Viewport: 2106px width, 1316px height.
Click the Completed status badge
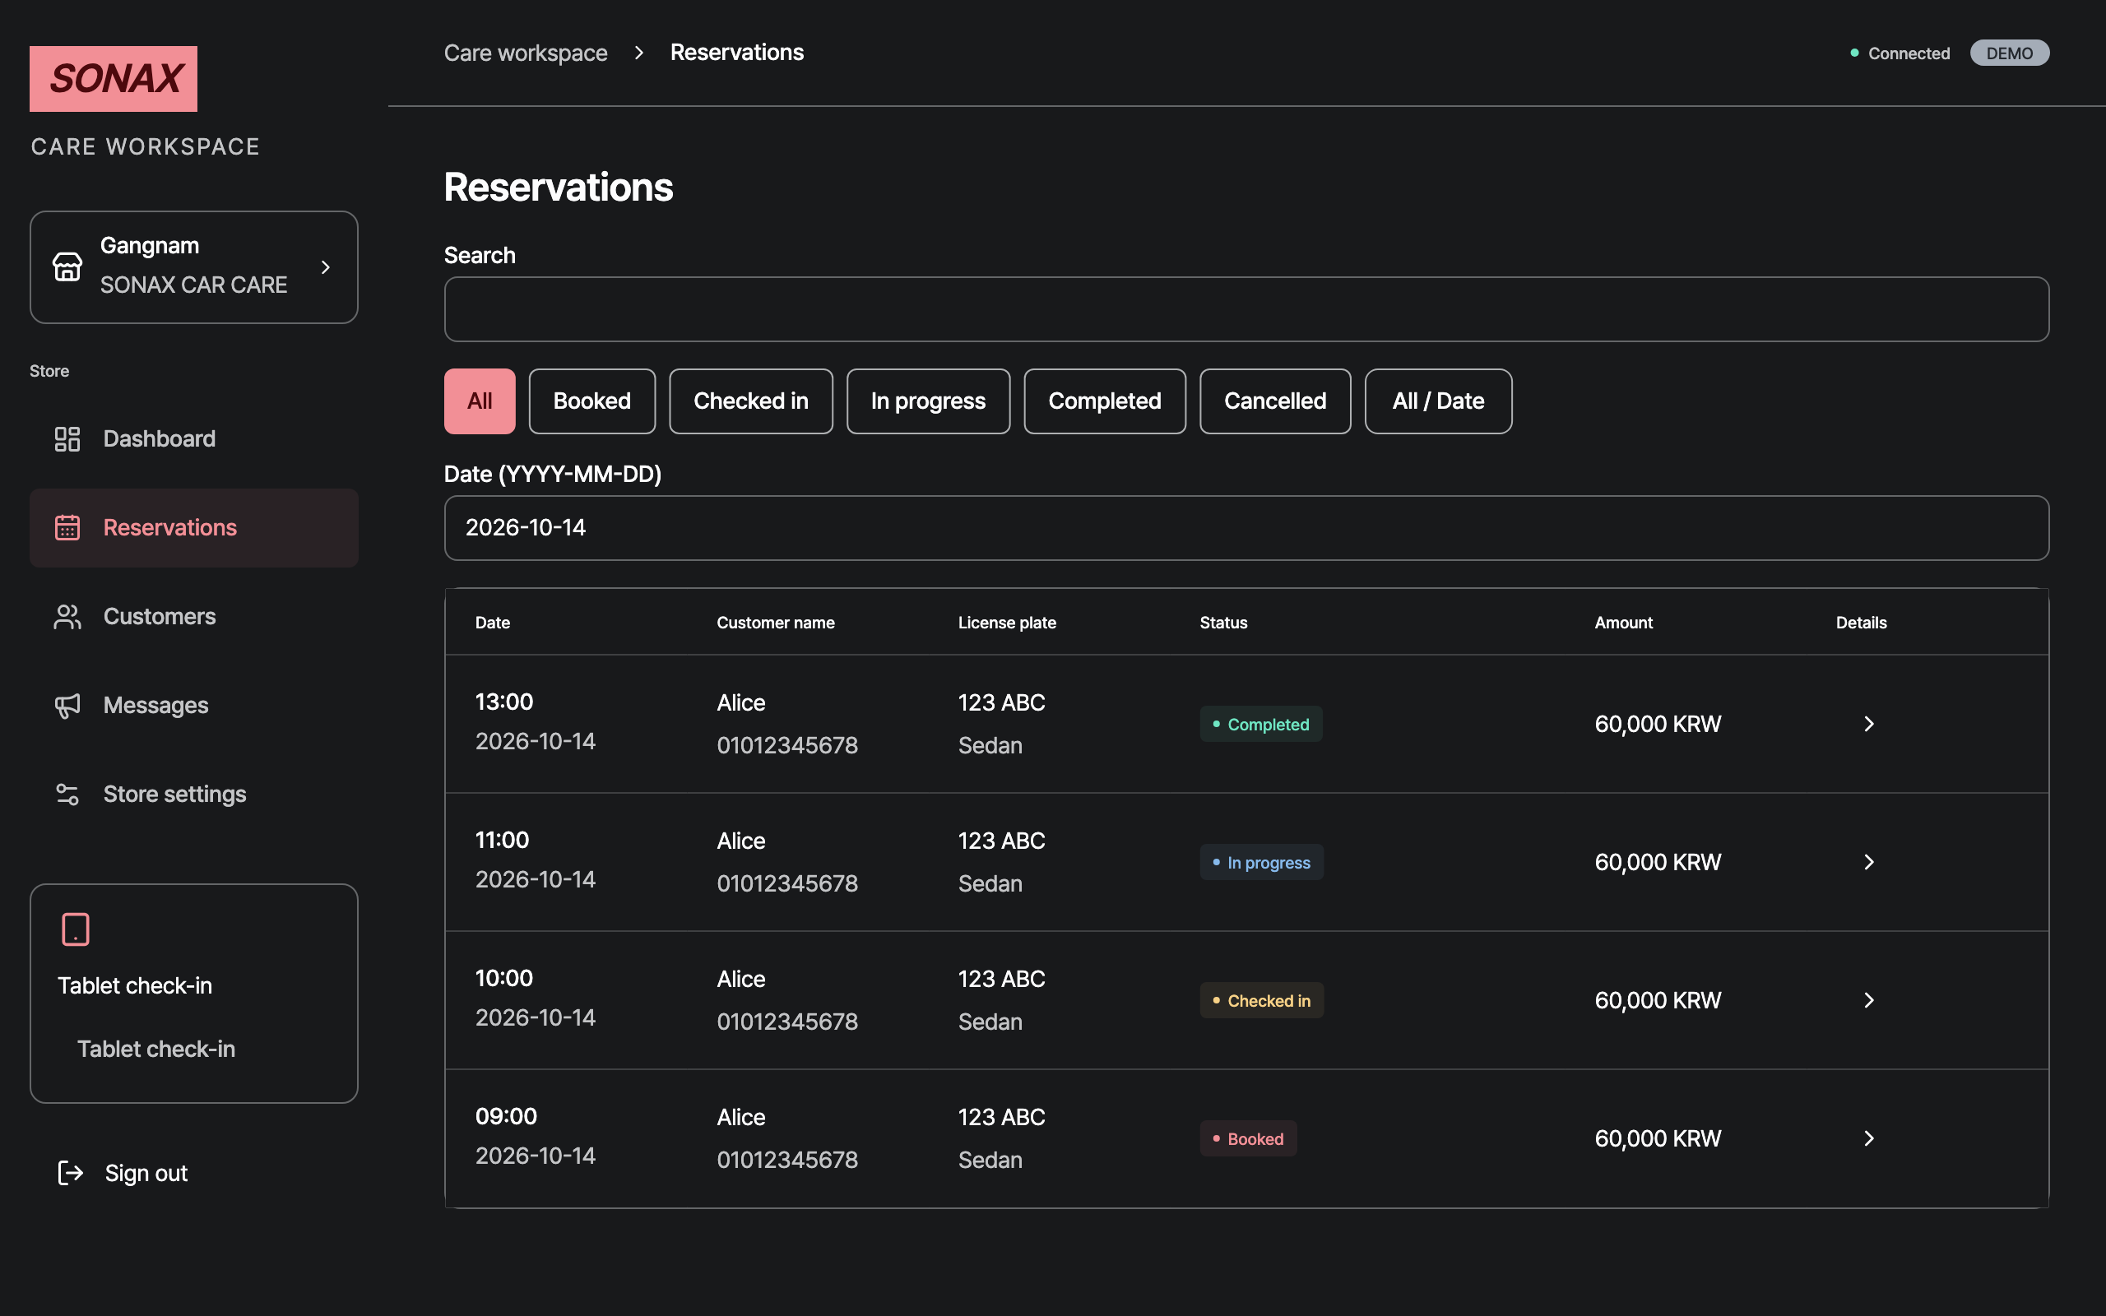pos(1261,724)
